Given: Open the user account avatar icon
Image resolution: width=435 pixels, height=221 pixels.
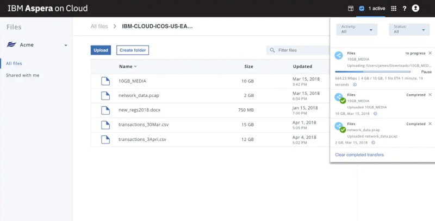Looking at the screenshot, I should tap(415, 8).
